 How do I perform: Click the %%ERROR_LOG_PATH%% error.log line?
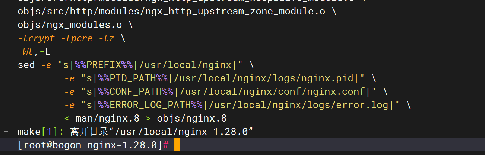coord(238,105)
